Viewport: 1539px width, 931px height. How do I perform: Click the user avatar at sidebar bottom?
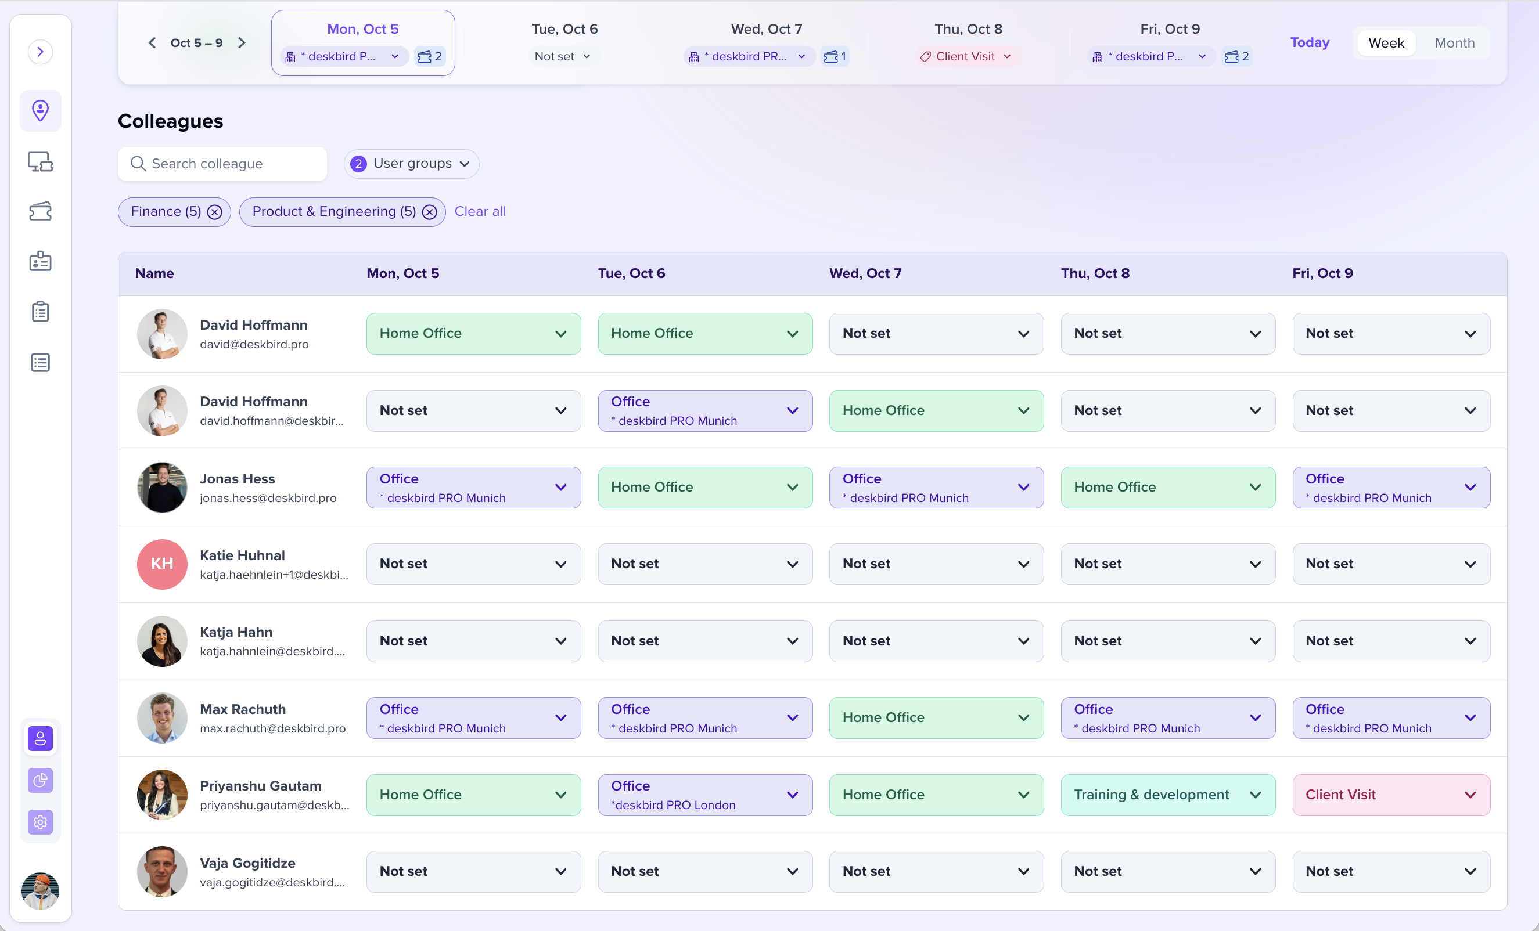tap(40, 890)
